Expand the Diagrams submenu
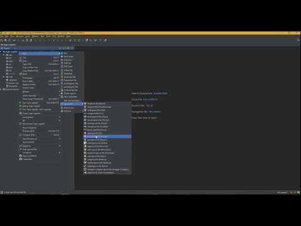This screenshot has width=301, height=226. click(x=40, y=146)
